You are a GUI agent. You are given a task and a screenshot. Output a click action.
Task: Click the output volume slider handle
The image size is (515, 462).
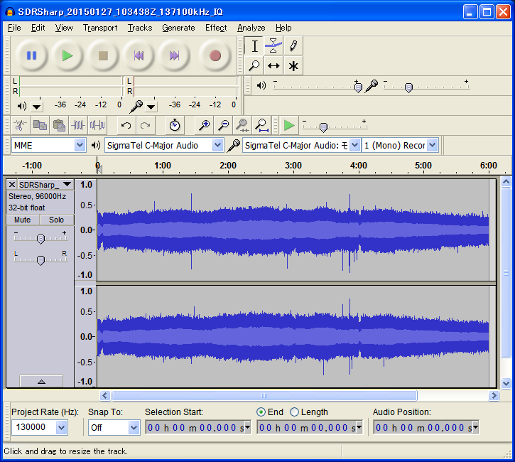(x=358, y=87)
